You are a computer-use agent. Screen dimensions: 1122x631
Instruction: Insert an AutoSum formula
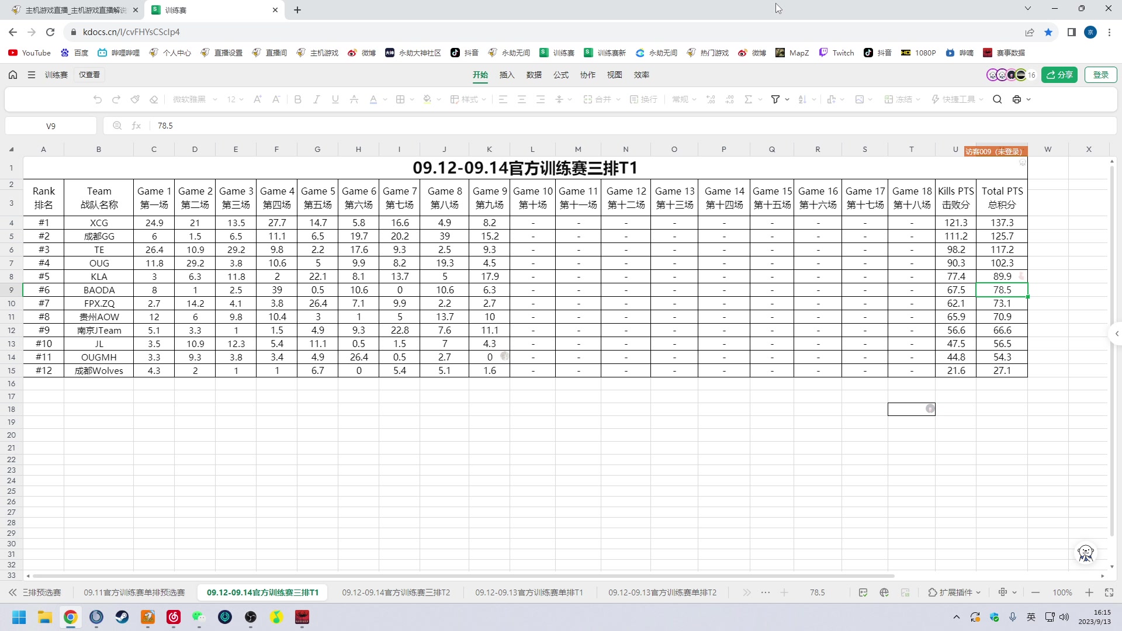[749, 99]
